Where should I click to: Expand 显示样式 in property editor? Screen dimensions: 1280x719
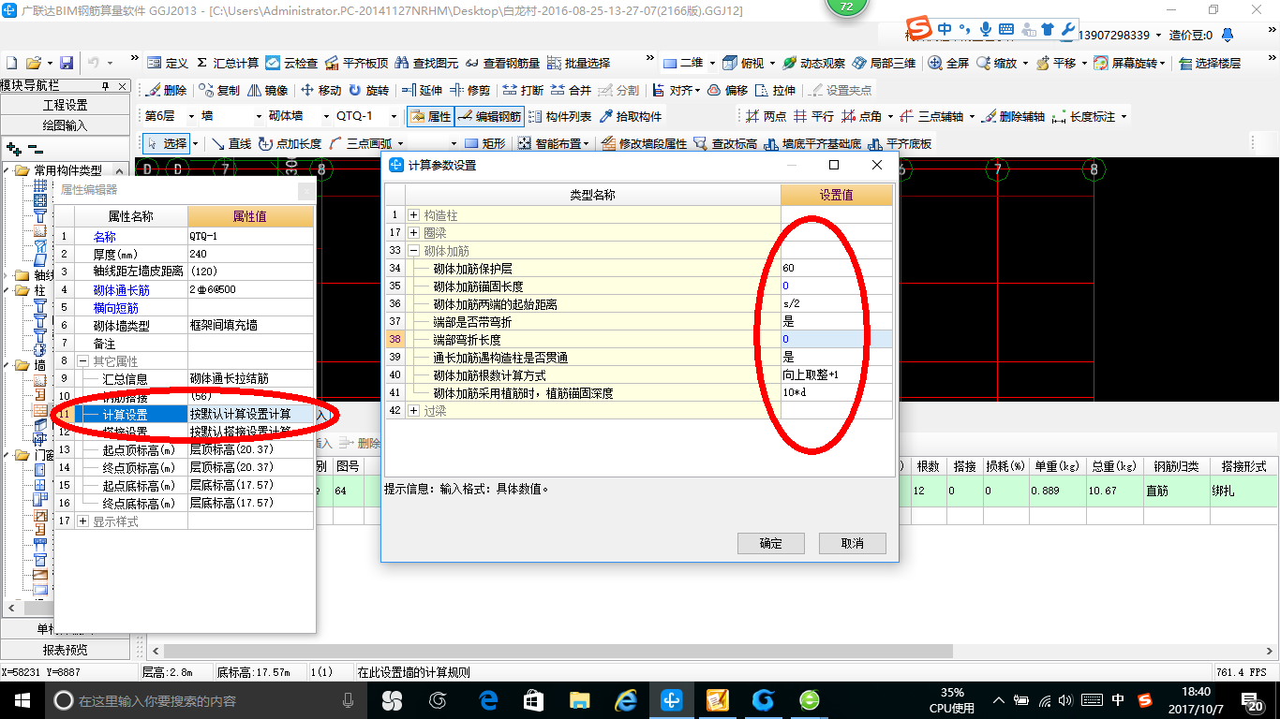click(83, 521)
